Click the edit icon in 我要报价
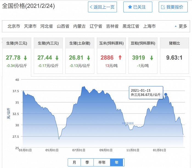192x168 pixels. (163, 7)
